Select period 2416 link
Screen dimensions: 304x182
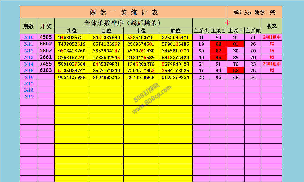tap(28, 77)
